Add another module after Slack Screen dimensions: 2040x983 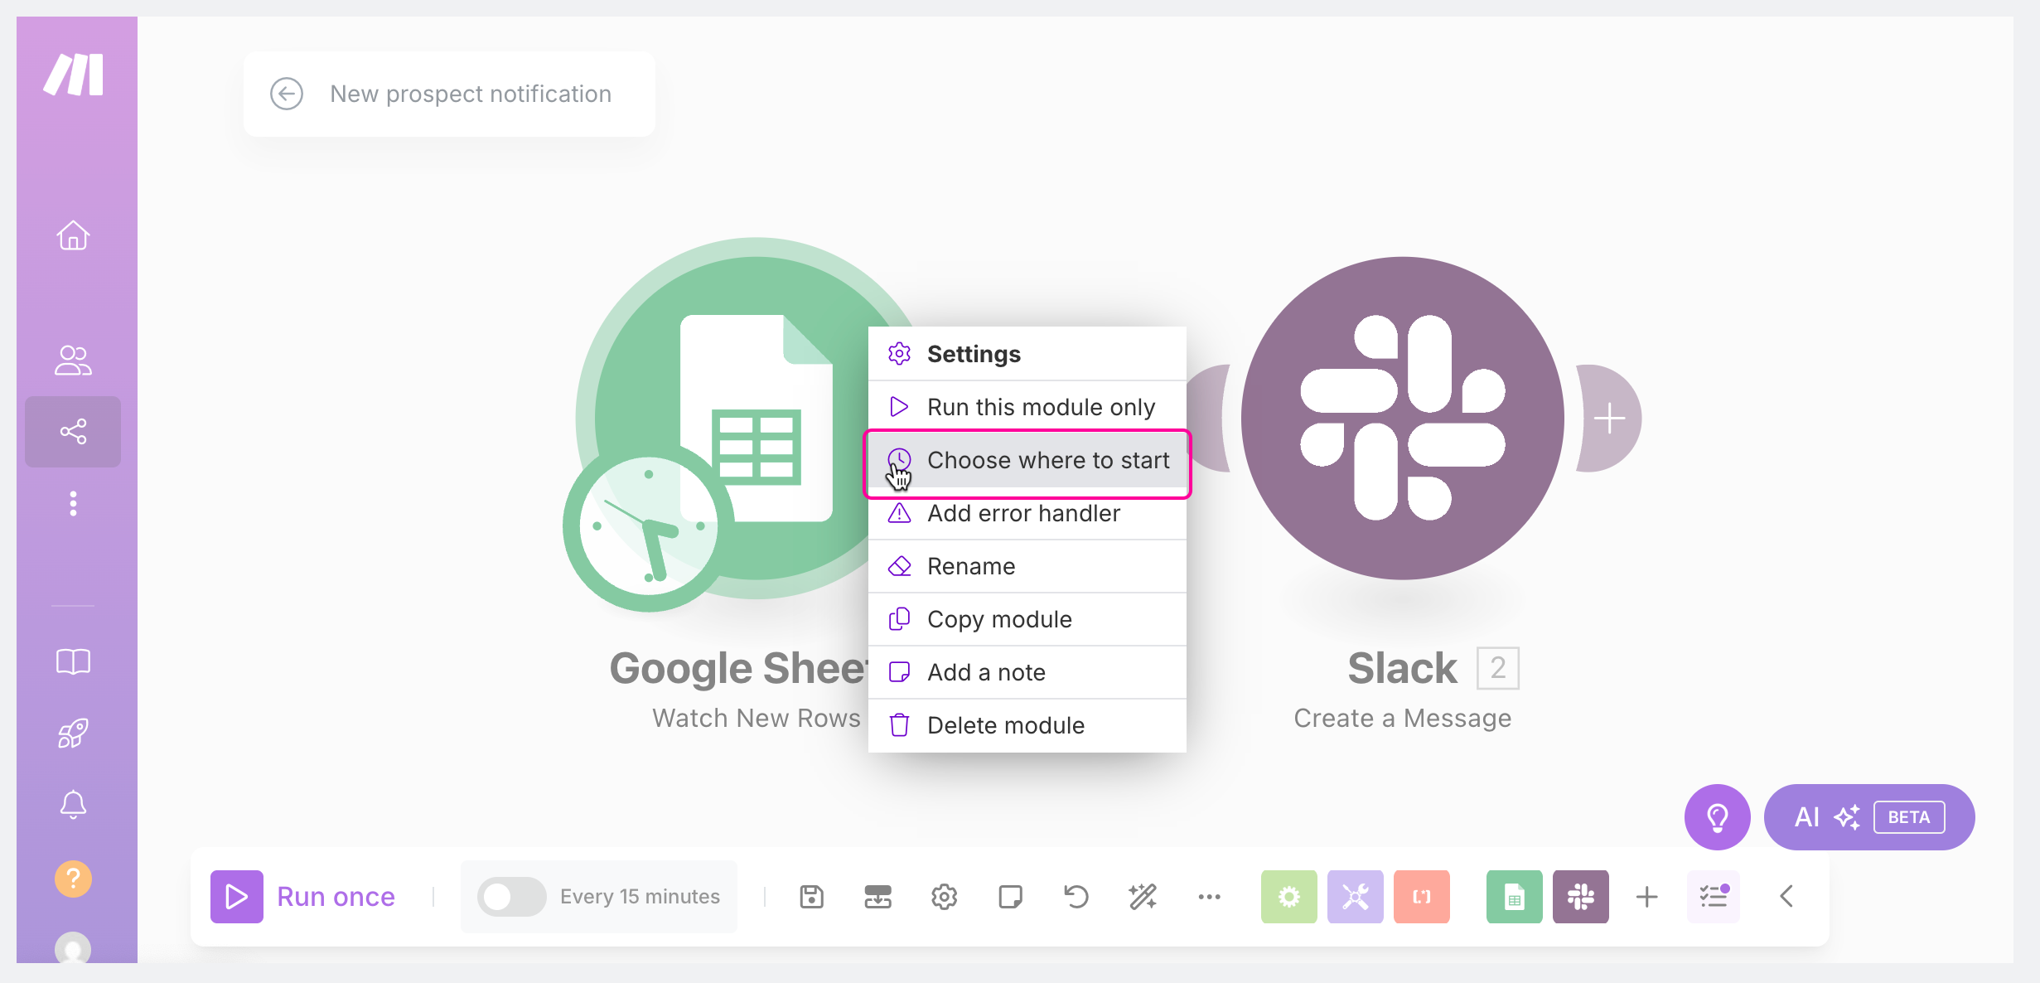tap(1609, 419)
